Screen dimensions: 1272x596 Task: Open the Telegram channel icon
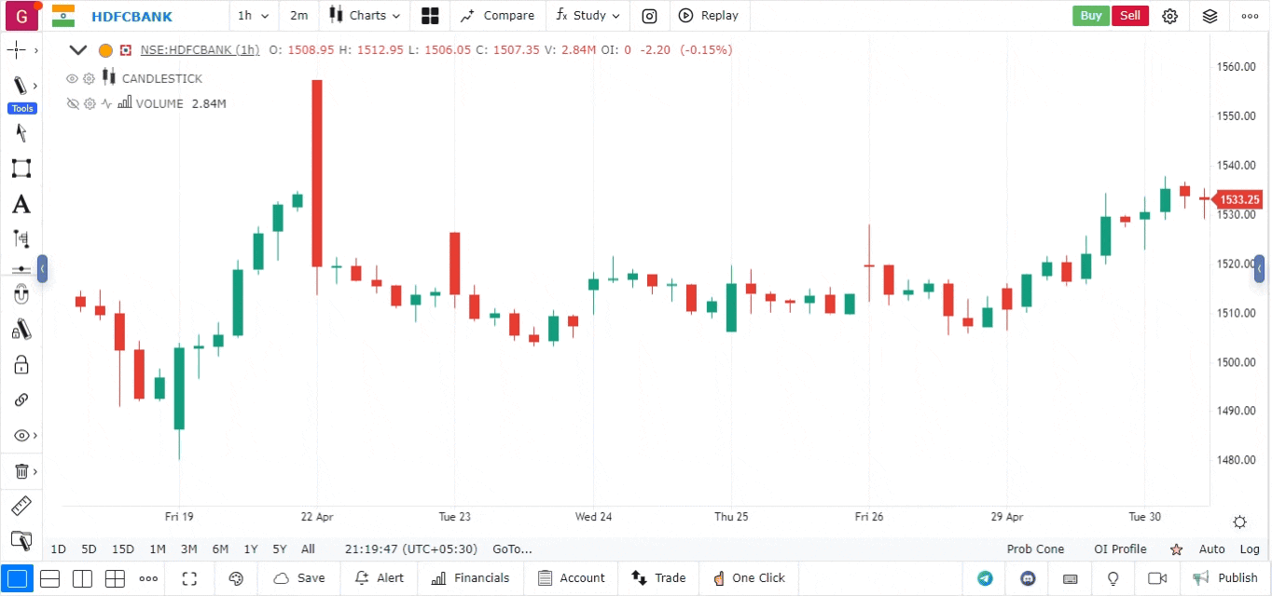(x=985, y=578)
